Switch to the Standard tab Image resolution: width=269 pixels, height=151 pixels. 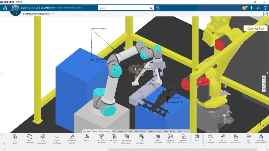pyautogui.click(x=86, y=131)
